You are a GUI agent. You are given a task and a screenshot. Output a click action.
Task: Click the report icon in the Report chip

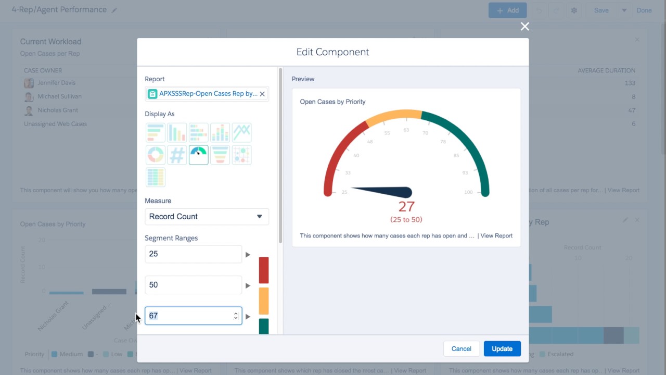click(152, 94)
